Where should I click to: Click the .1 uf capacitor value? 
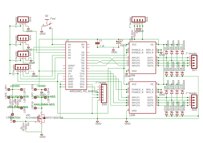[x=101, y=46]
